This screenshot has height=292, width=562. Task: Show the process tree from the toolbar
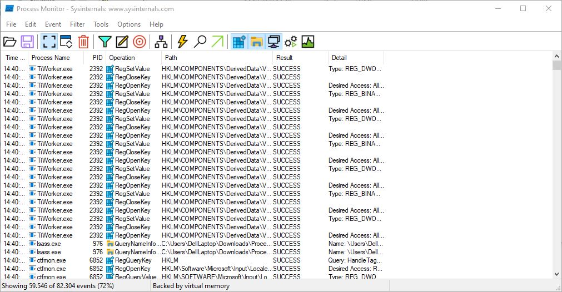pos(161,42)
